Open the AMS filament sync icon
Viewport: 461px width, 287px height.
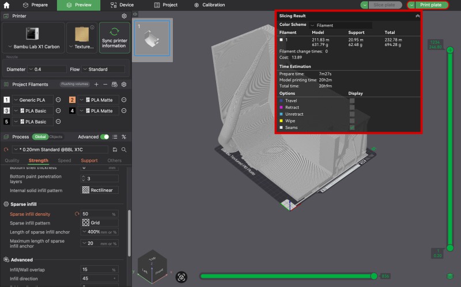(114, 85)
